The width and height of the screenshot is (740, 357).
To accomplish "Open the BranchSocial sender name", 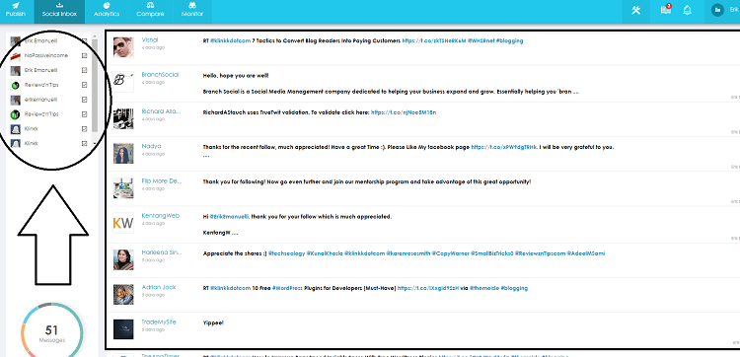I will [x=160, y=75].
